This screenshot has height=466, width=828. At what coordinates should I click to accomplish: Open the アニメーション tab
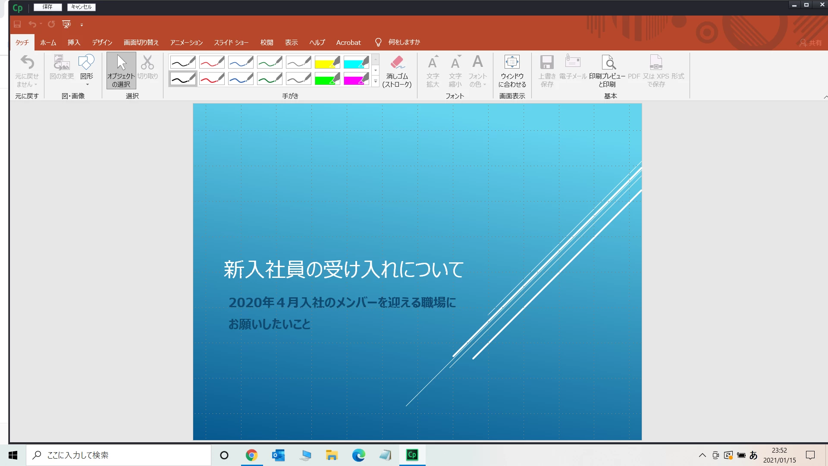pyautogui.click(x=186, y=42)
